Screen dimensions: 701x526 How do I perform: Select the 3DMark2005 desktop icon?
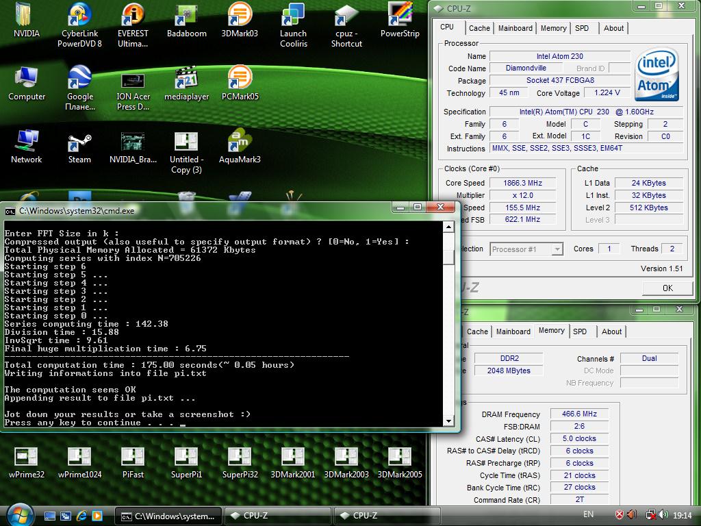[400, 463]
